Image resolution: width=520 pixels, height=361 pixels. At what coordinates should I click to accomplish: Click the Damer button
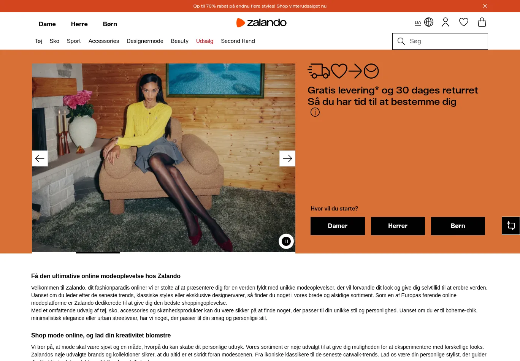coord(338,226)
